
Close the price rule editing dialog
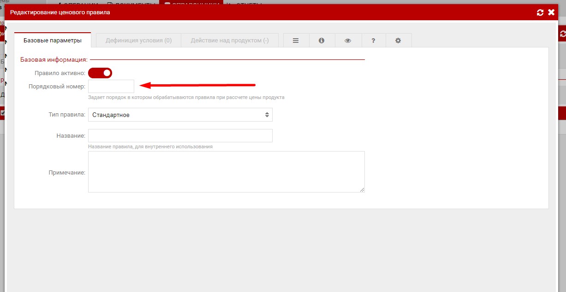click(551, 12)
